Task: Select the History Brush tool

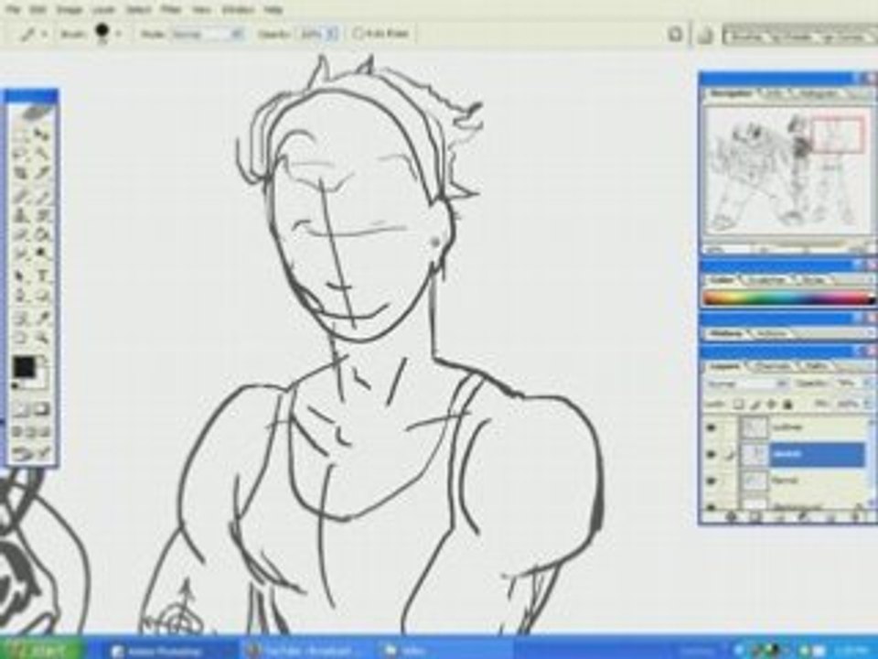Action: coord(41,215)
